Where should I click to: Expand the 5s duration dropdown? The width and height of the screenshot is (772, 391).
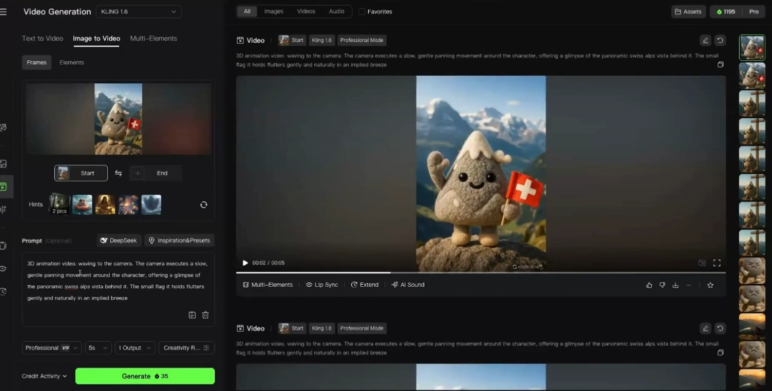(98, 348)
